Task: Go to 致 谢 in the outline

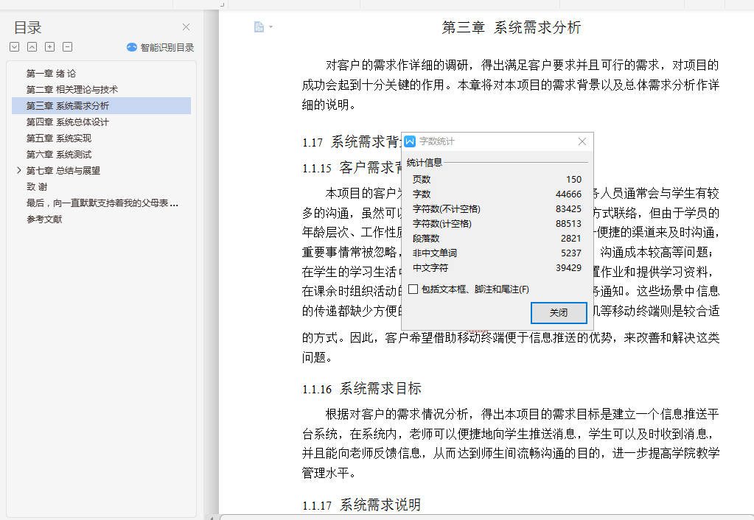Action: coord(37,186)
